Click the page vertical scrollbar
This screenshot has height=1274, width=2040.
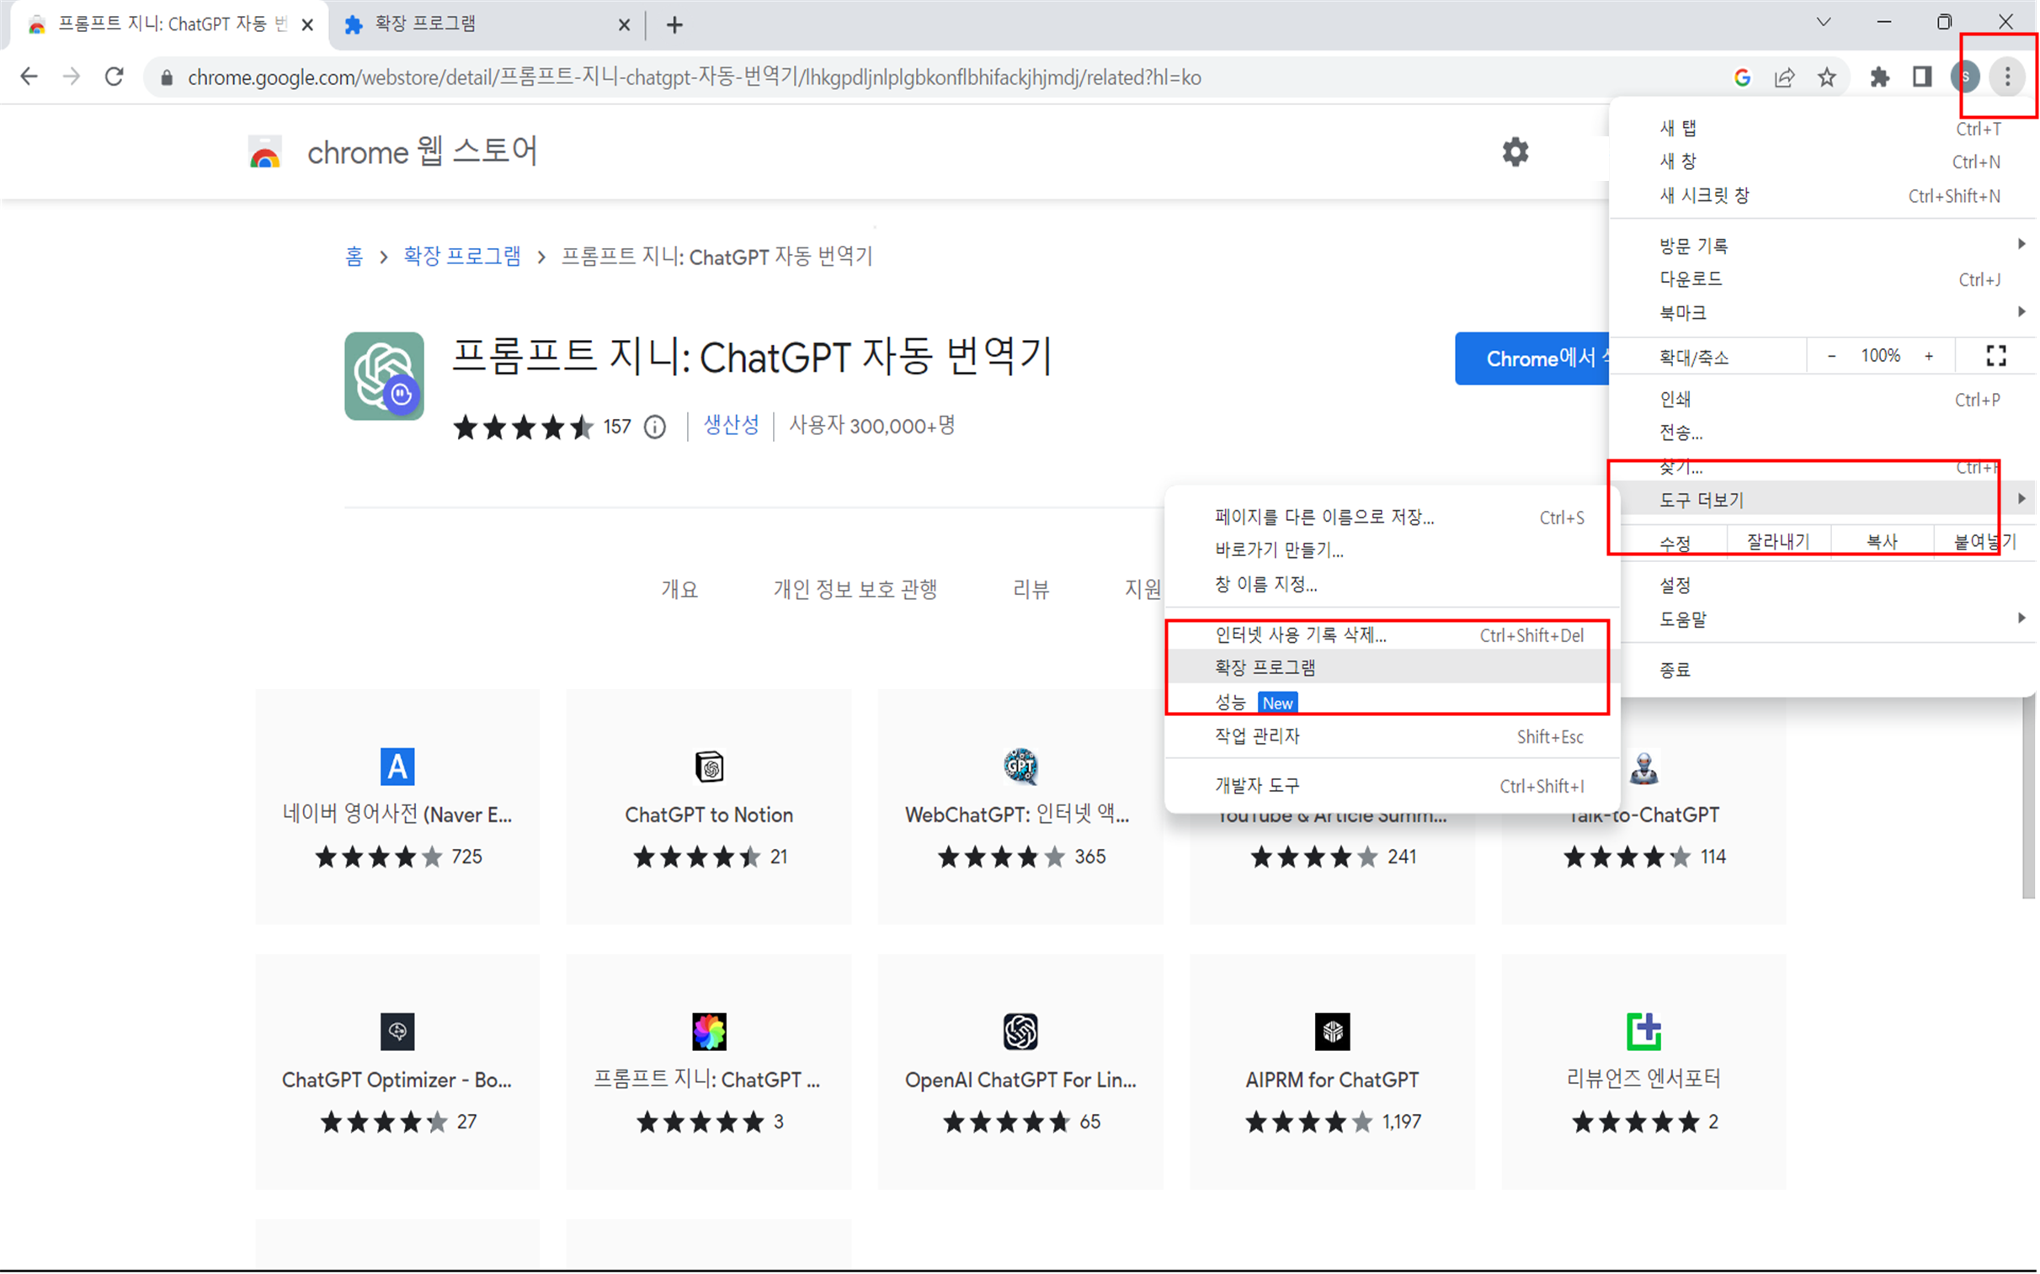click(2029, 796)
